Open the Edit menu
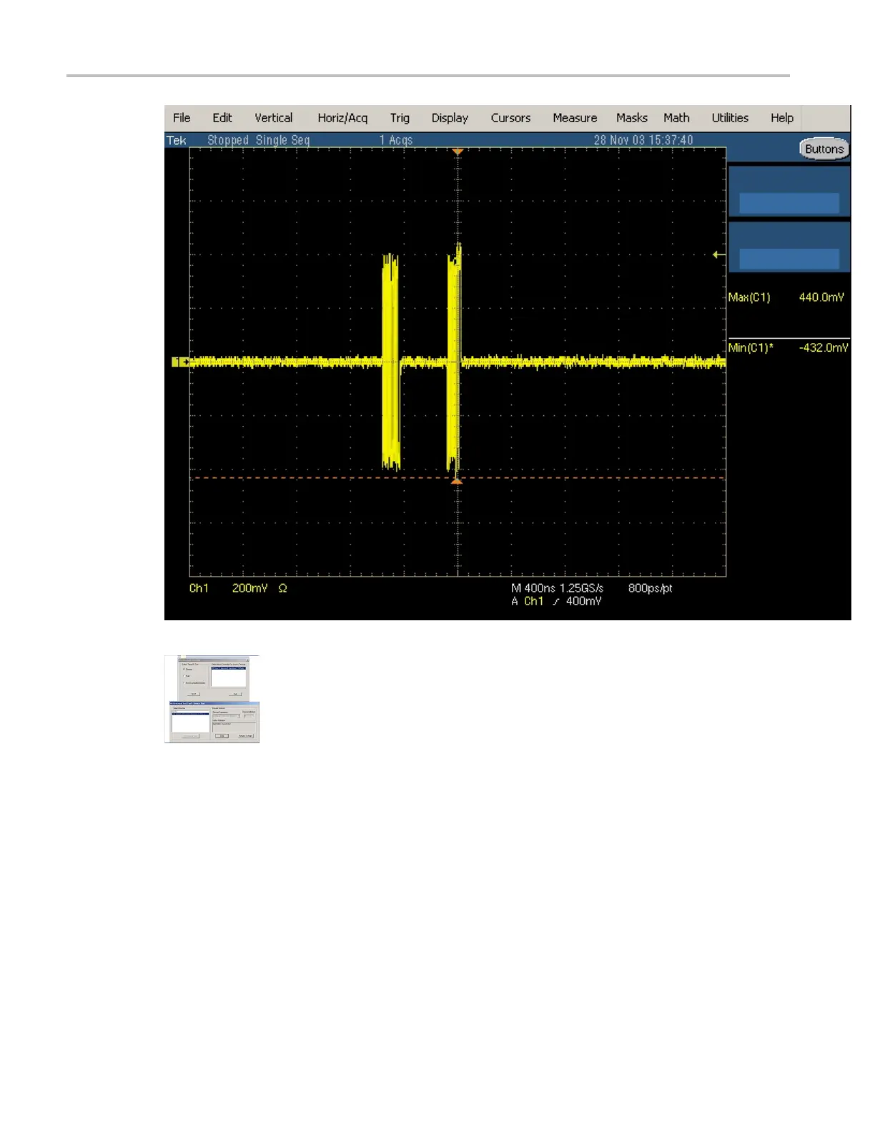Screen dimensions: 875x1132 point(222,118)
